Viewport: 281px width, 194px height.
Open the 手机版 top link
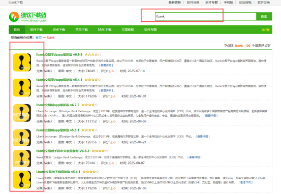(x=229, y=3)
